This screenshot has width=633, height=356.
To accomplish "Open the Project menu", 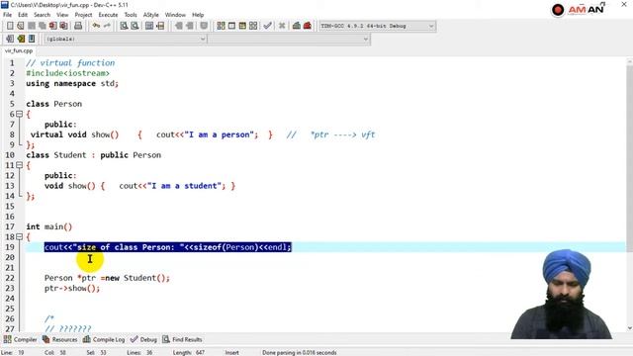I will [x=83, y=15].
